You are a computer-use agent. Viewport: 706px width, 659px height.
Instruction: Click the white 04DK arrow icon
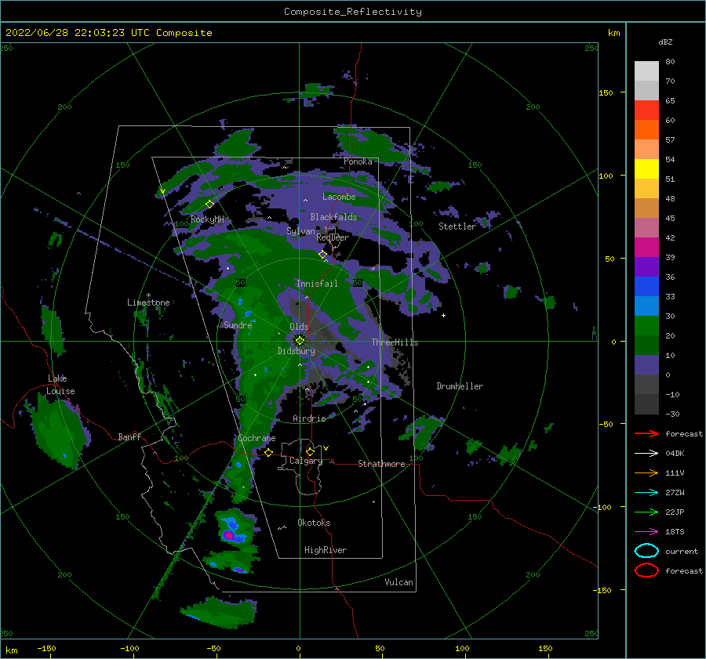point(646,454)
